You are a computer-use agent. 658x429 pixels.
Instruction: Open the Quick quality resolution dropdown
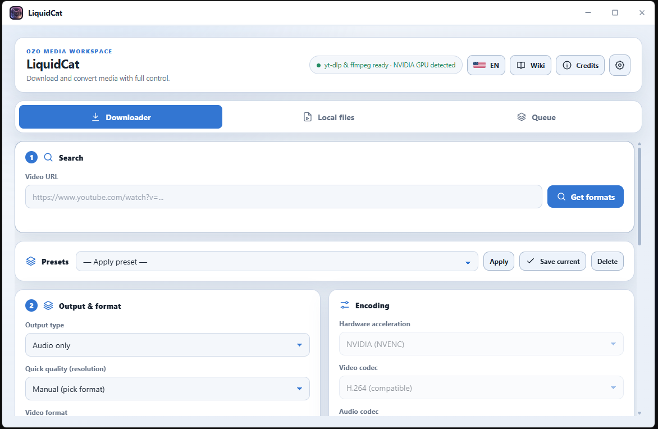click(x=167, y=389)
